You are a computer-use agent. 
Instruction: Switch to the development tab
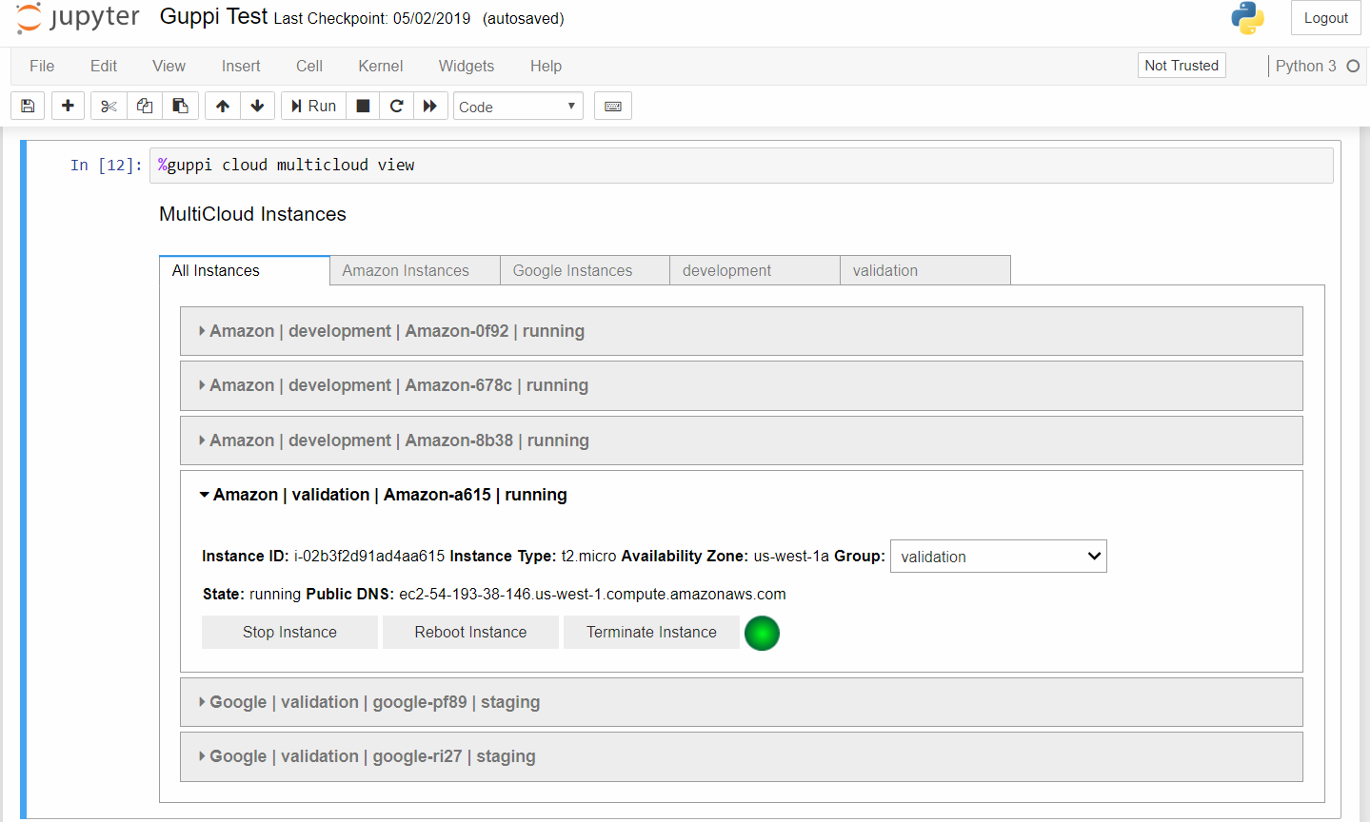point(755,270)
